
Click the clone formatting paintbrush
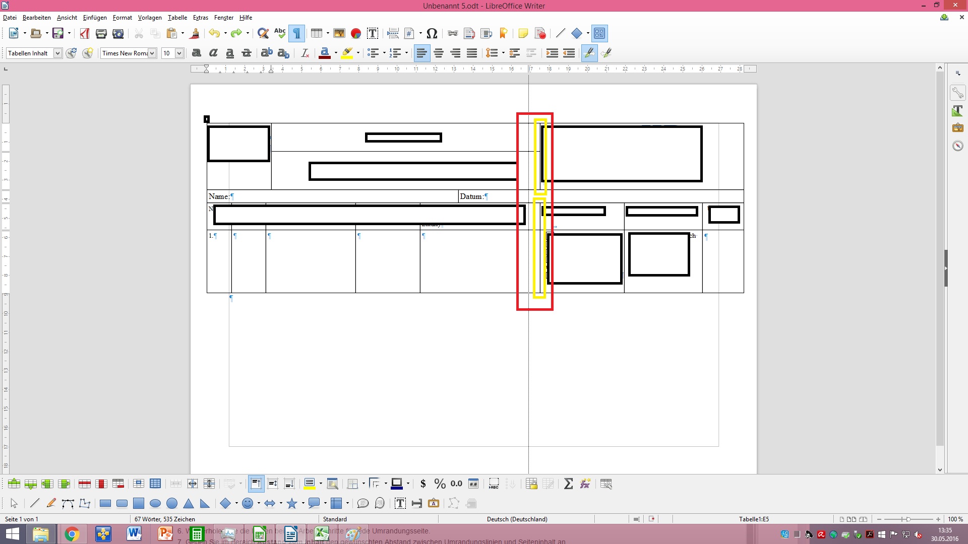(x=195, y=33)
